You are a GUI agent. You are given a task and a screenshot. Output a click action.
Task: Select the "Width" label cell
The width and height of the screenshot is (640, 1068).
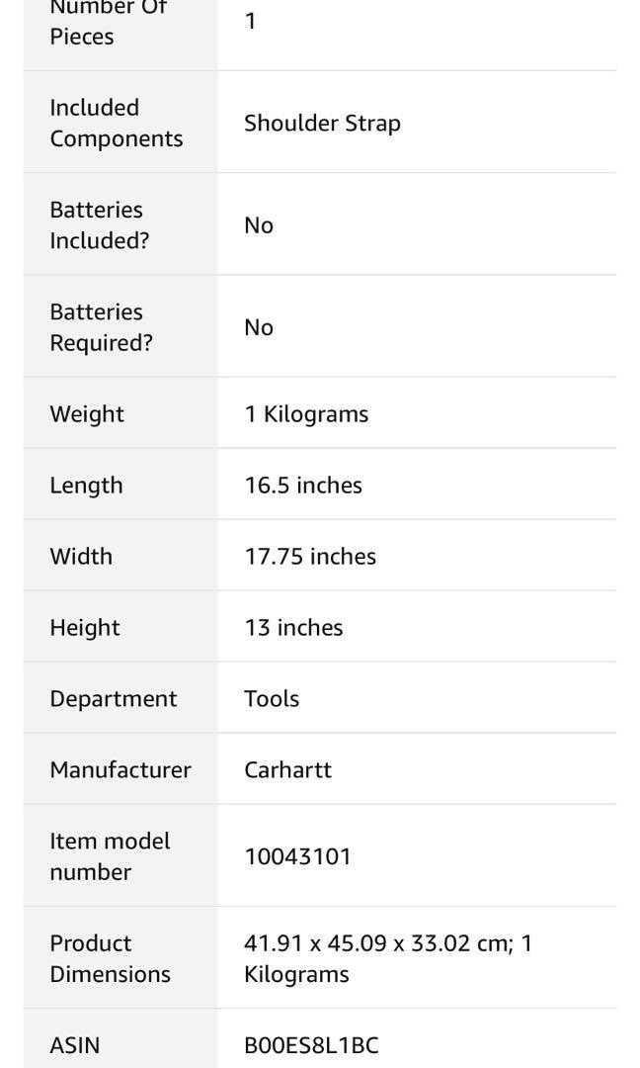[81, 556]
